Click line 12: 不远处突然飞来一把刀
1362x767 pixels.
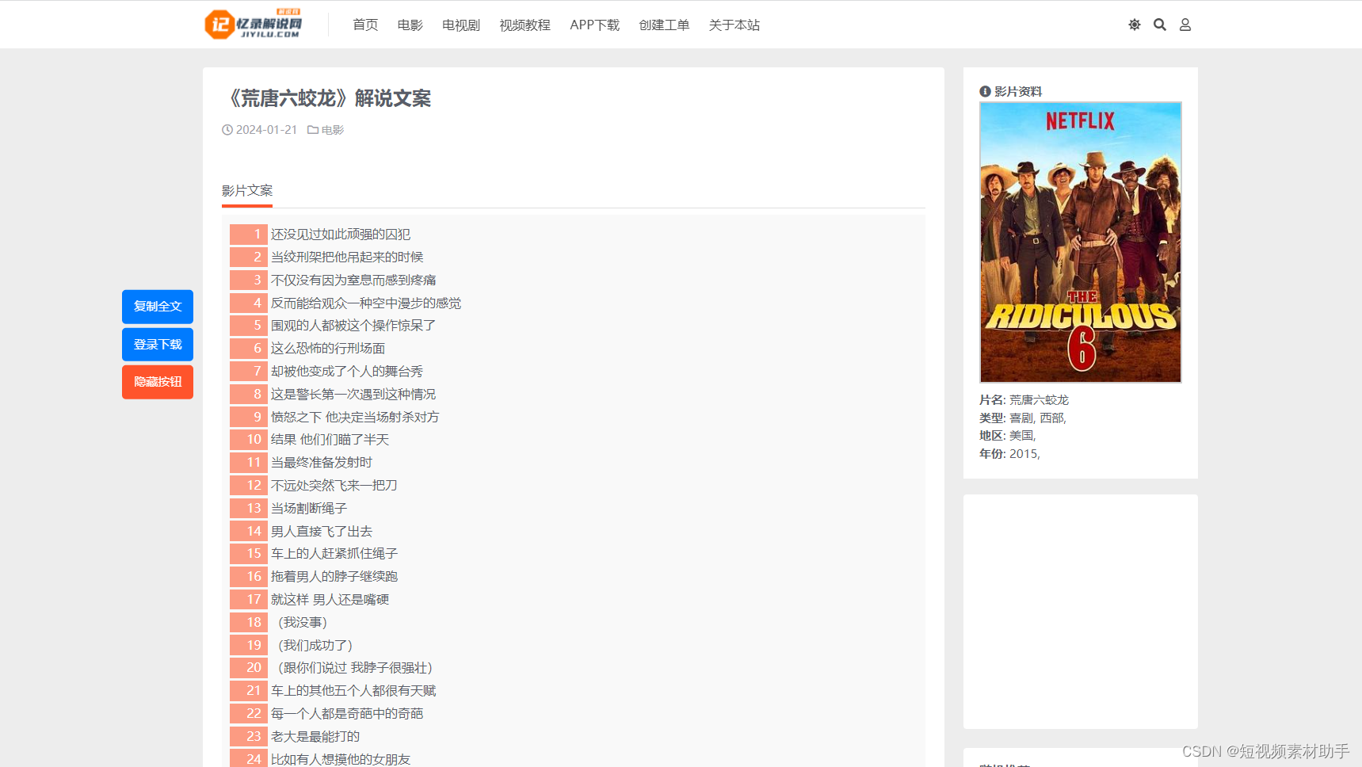click(x=334, y=486)
